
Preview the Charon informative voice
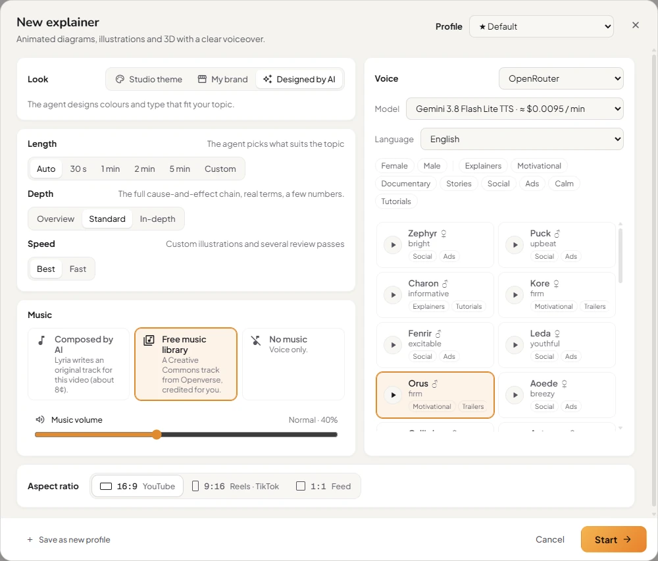click(x=393, y=295)
